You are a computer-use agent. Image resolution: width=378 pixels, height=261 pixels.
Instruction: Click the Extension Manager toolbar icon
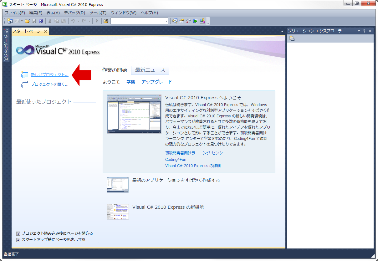[x=202, y=21]
